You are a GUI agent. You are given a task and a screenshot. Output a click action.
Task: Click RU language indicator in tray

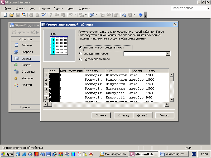pos(194,154)
